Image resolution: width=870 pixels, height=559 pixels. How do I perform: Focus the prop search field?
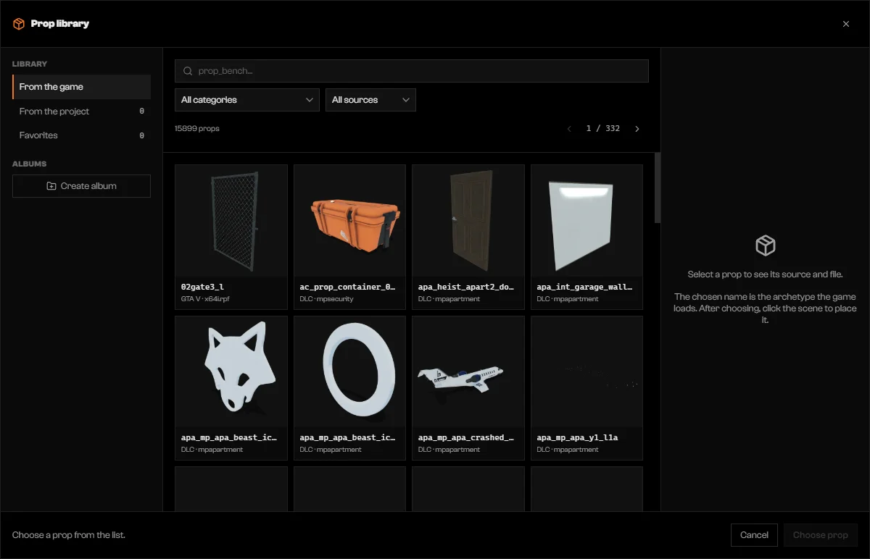(x=411, y=71)
